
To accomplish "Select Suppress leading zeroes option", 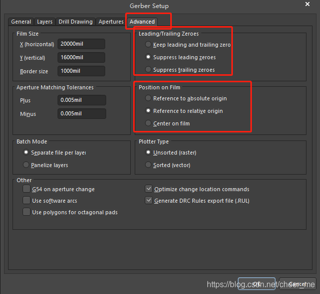I will coord(148,57).
